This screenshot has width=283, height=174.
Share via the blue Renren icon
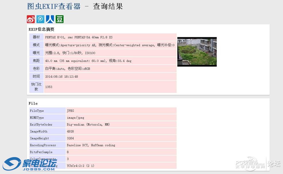[x=50, y=19]
